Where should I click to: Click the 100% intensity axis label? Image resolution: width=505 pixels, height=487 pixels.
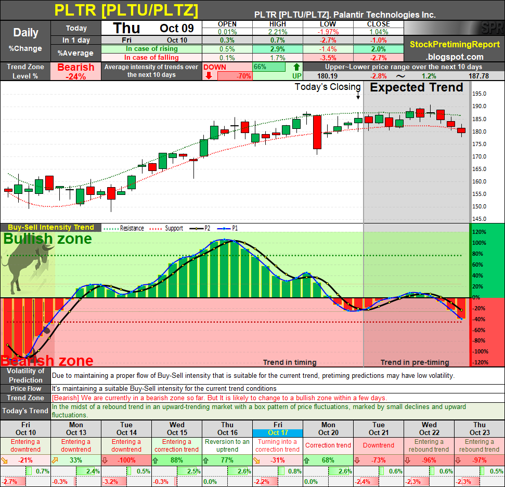479,243
